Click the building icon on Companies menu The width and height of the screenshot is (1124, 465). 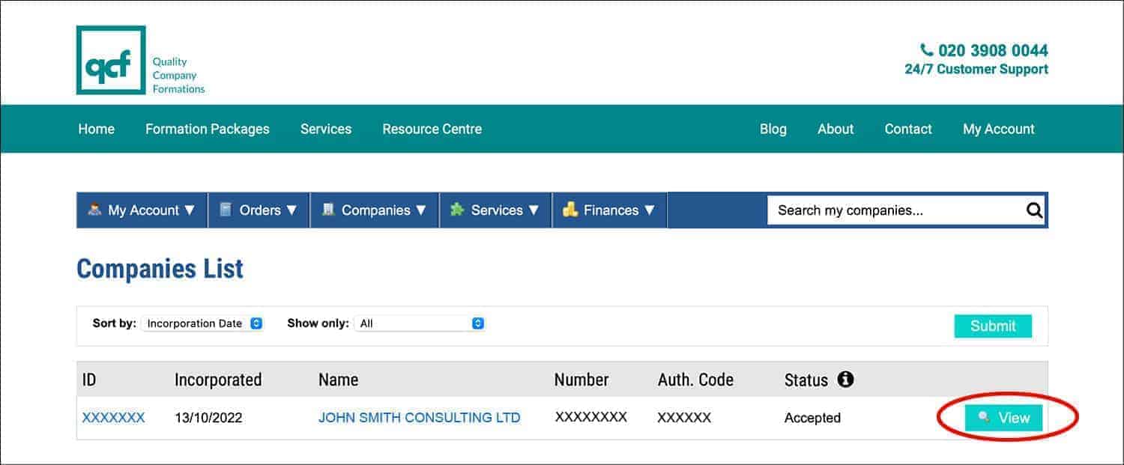pos(327,210)
